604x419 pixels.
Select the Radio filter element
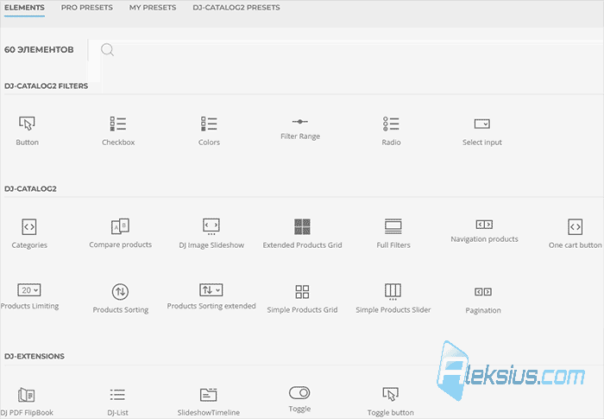point(391,130)
